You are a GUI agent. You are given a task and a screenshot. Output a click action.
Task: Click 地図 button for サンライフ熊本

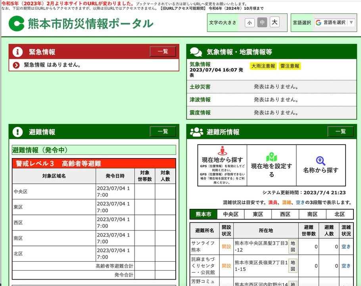click(293, 246)
